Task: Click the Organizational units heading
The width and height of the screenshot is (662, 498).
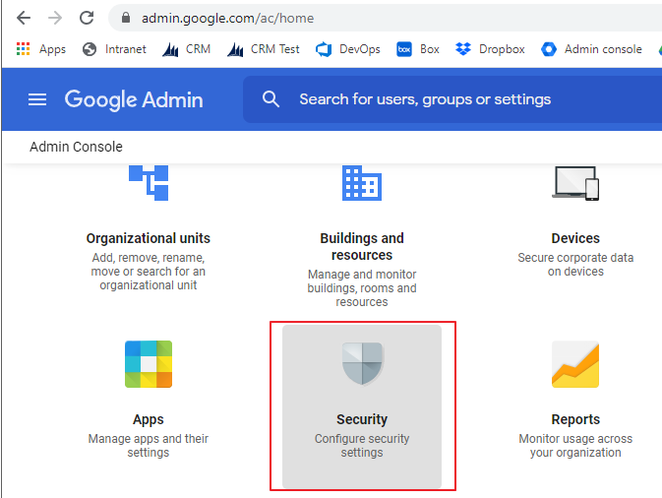Action: 149,238
